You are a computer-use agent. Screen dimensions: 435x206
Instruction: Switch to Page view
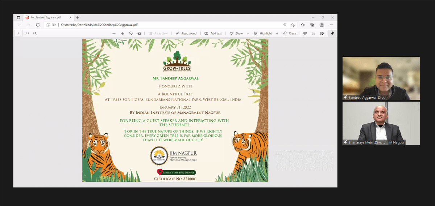tap(158, 33)
